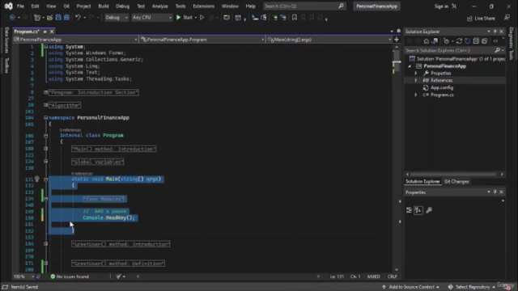Viewport: 518px width, 291px height.
Task: Click No issues found indicator
Action: tap(70, 276)
